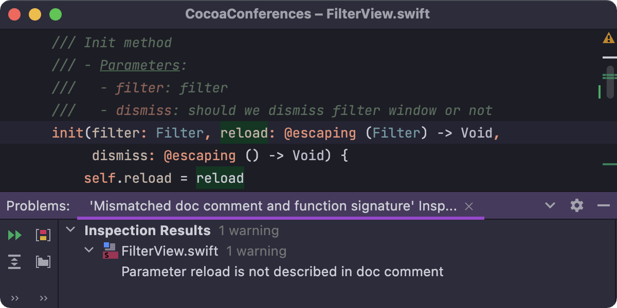Click yellow warning triangle in editor corner

pos(609,38)
